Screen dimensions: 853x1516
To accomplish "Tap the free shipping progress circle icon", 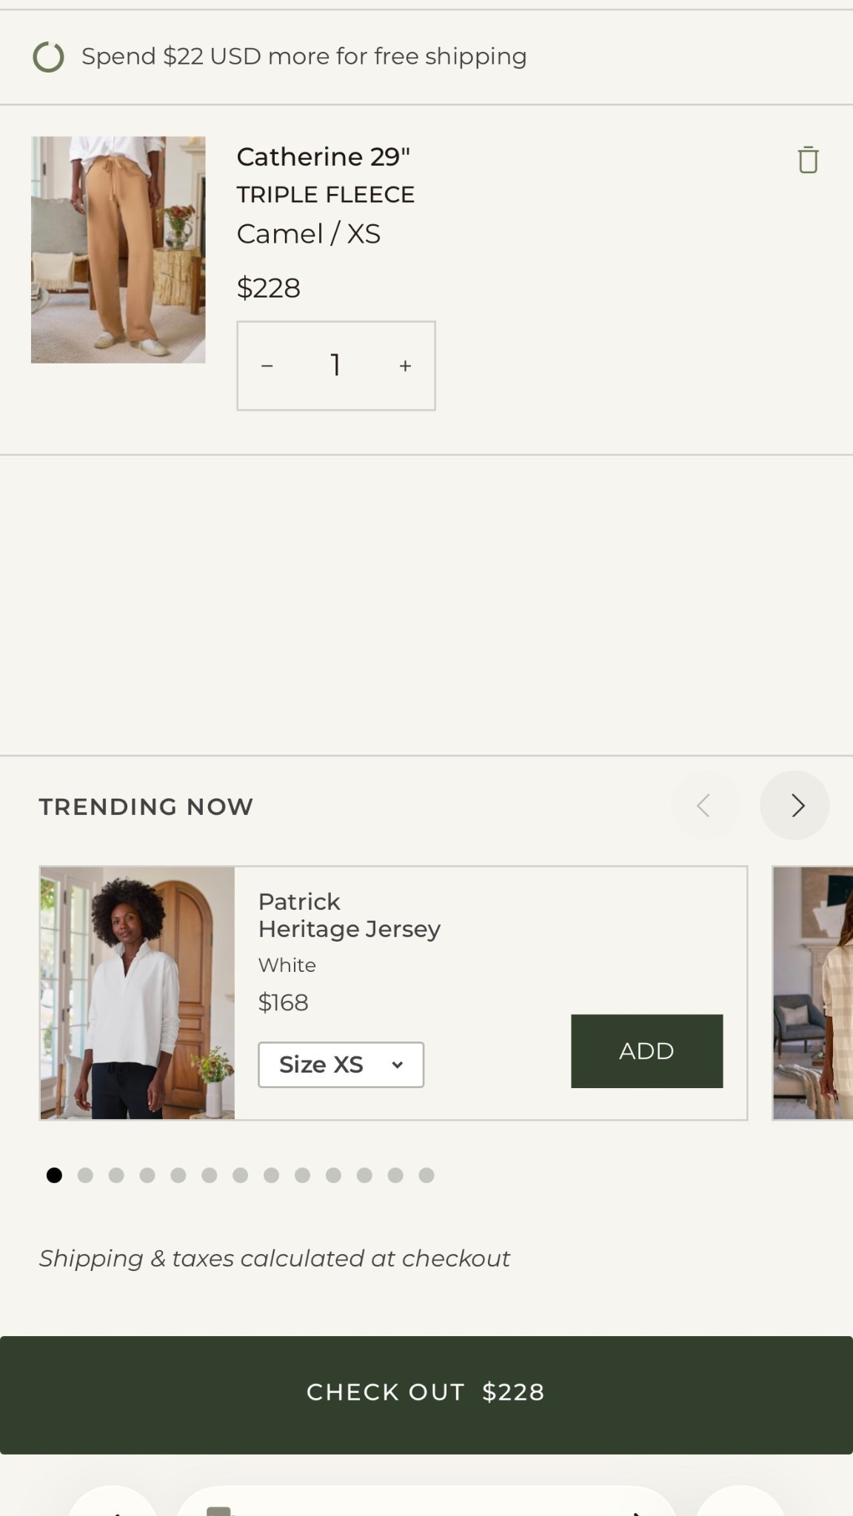I will tap(49, 57).
